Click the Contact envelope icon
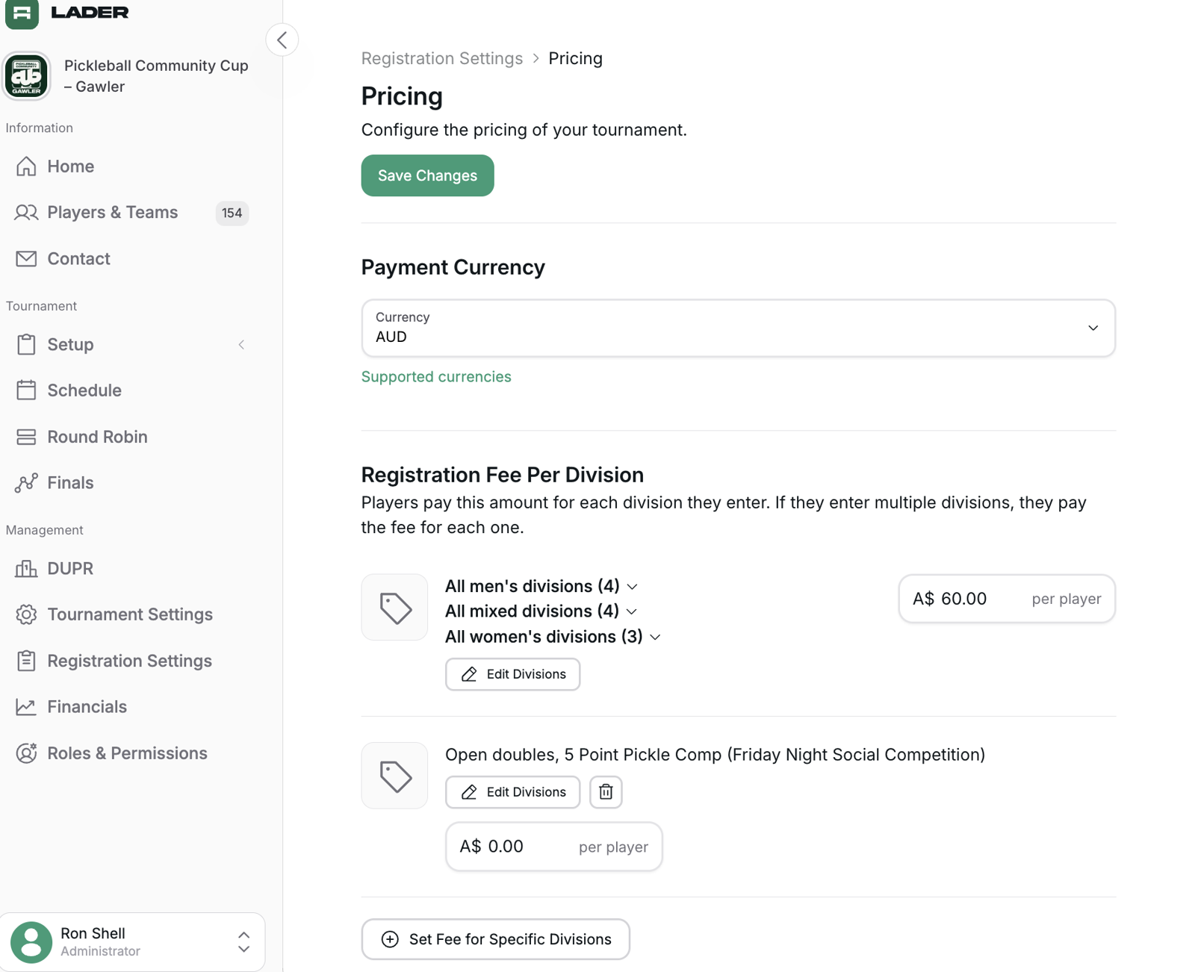The height and width of the screenshot is (972, 1195). (x=26, y=258)
